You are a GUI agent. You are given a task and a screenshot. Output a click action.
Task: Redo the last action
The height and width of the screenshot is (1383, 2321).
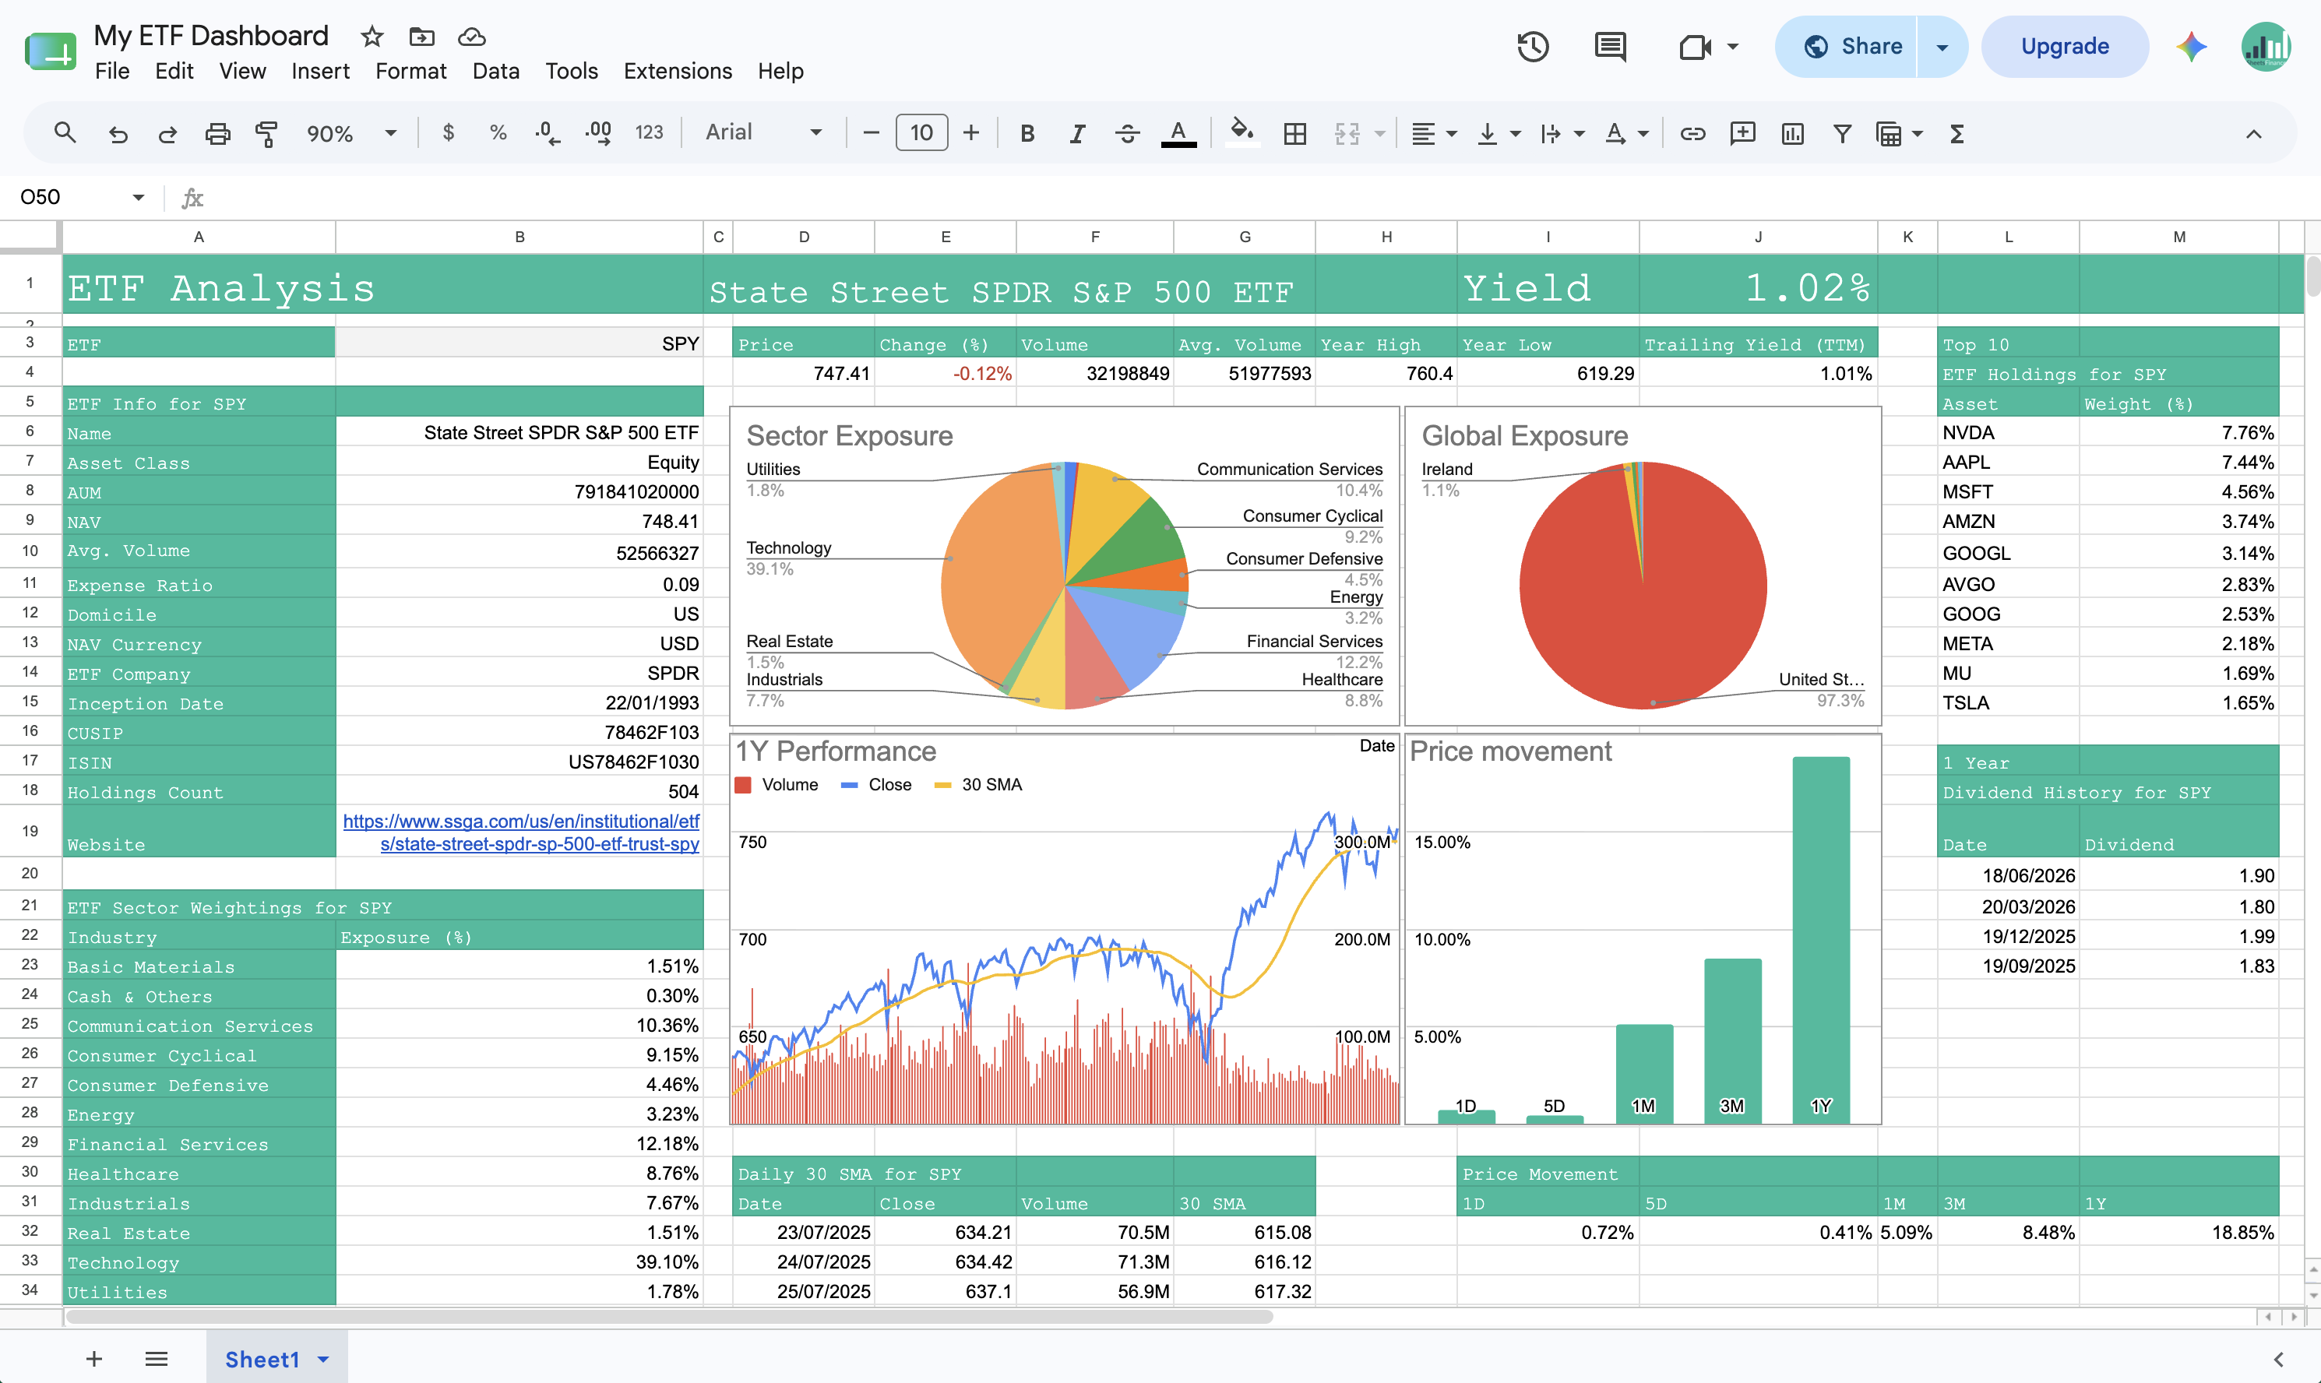coord(167,133)
